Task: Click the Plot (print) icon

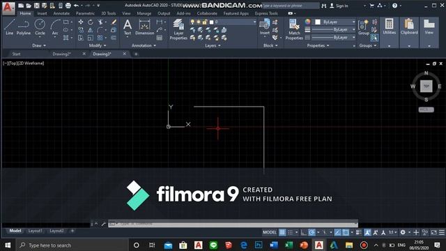Action: [68, 6]
